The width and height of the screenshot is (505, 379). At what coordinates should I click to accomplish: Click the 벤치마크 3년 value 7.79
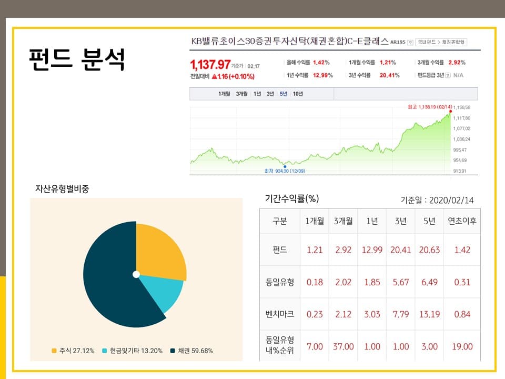(401, 314)
